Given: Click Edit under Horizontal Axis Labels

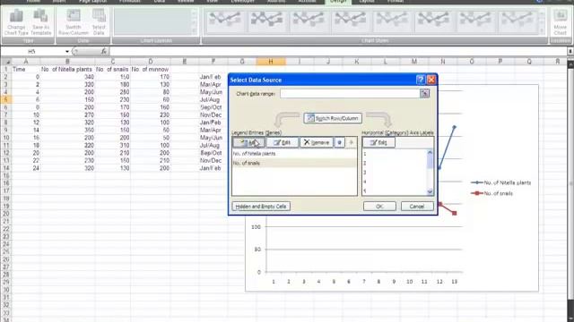Looking at the screenshot, I should 378,142.
